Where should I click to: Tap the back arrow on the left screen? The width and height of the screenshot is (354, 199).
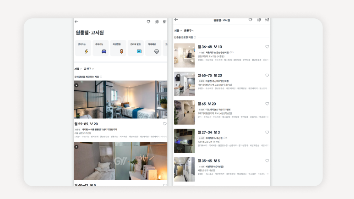(x=76, y=22)
